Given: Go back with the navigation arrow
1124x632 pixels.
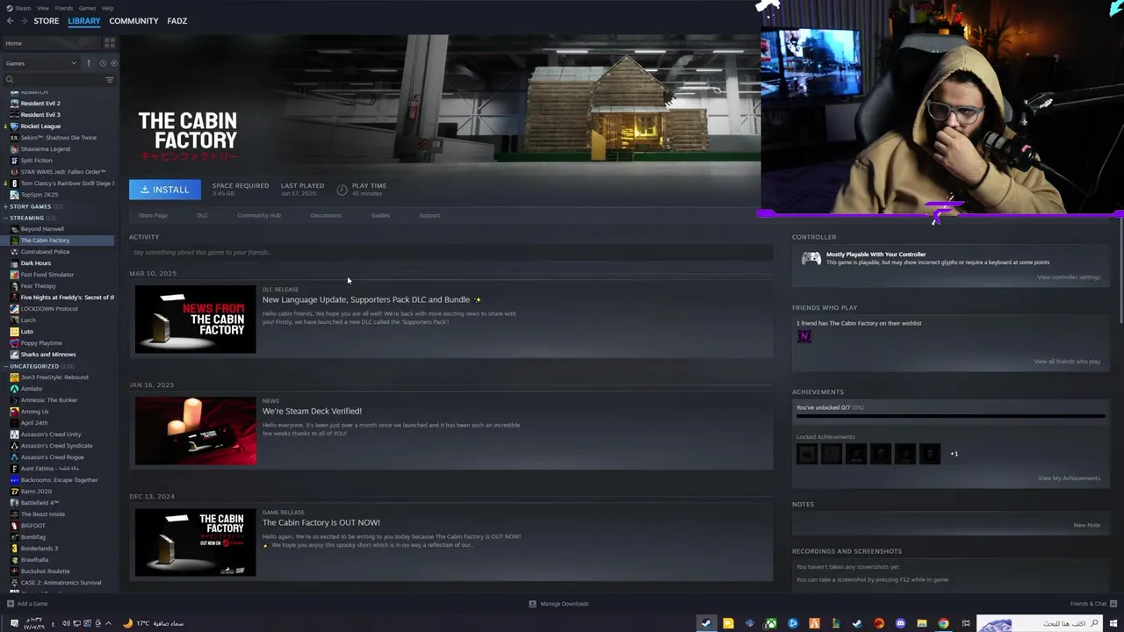Looking at the screenshot, I should 10,21.
